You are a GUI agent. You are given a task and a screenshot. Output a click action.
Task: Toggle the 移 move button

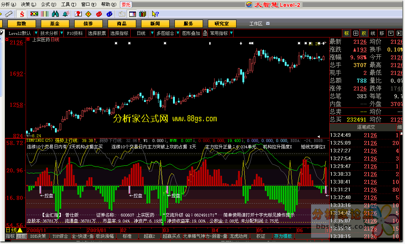(382, 33)
